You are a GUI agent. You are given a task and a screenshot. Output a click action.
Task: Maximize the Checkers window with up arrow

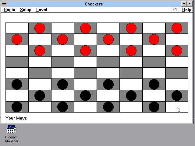point(189,4)
